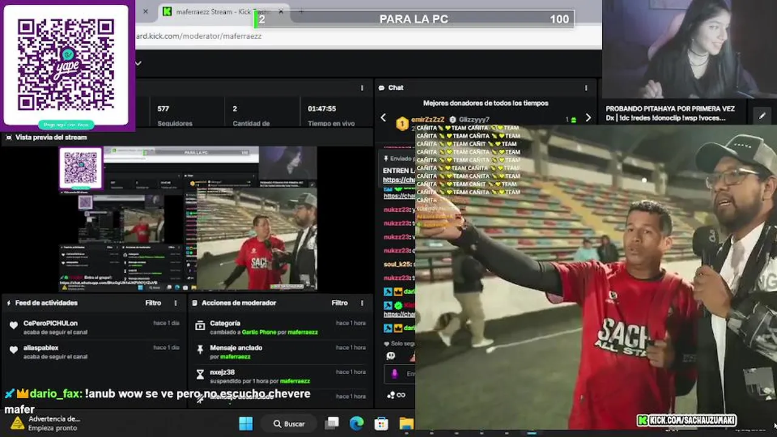Click the stream preview thumbnail
This screenshot has width=777, height=437.
pyautogui.click(x=188, y=218)
